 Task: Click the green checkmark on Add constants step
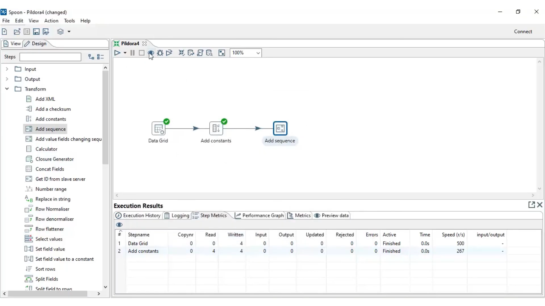(x=224, y=121)
